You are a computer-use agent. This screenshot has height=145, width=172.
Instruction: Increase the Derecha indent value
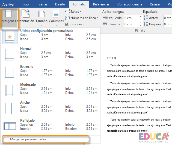pos(141,23)
